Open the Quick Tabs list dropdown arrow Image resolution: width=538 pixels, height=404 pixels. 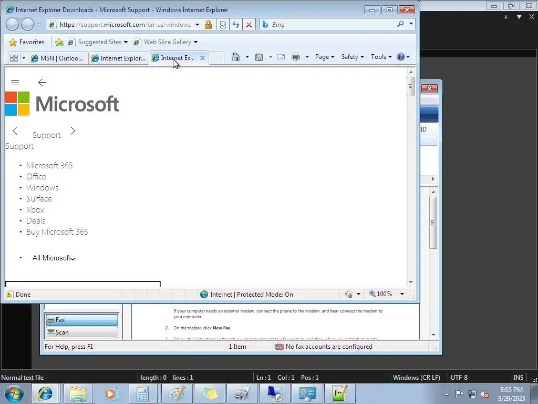point(24,58)
